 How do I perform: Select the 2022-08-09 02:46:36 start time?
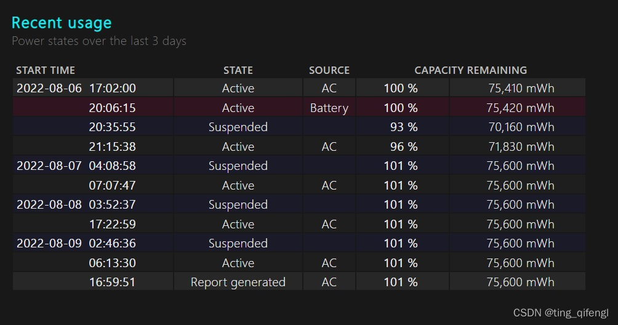(x=76, y=243)
